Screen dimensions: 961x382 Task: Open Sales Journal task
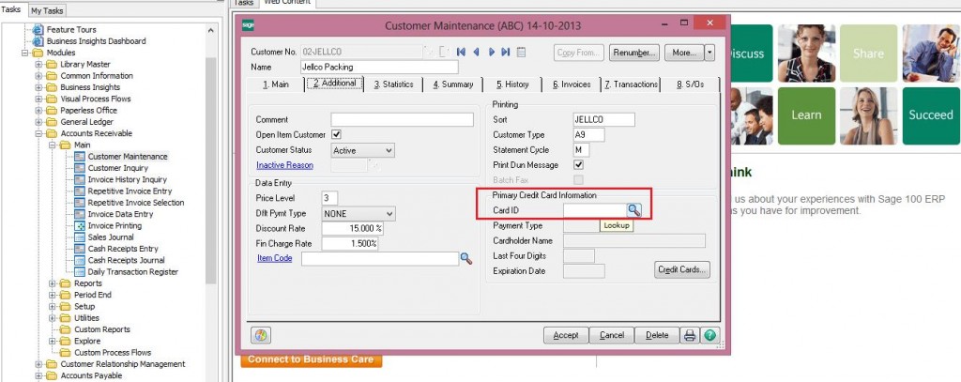click(111, 237)
